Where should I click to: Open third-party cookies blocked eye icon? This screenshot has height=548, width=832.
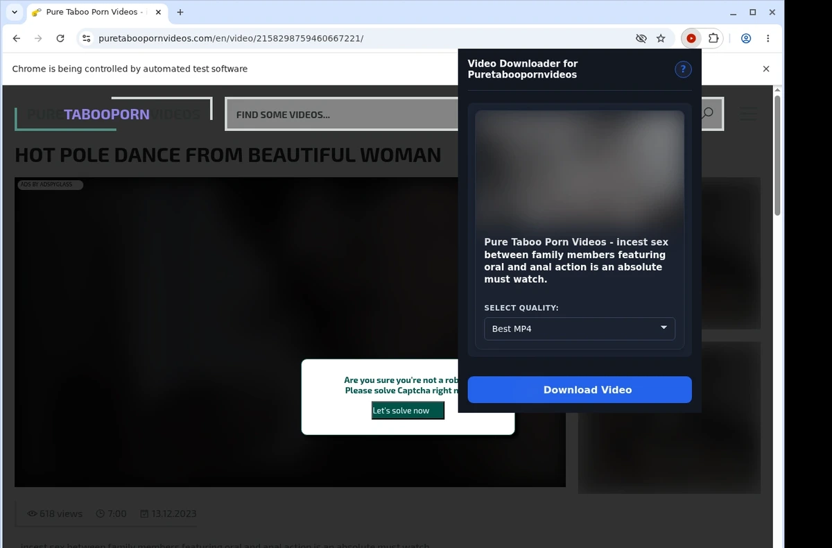pos(641,39)
